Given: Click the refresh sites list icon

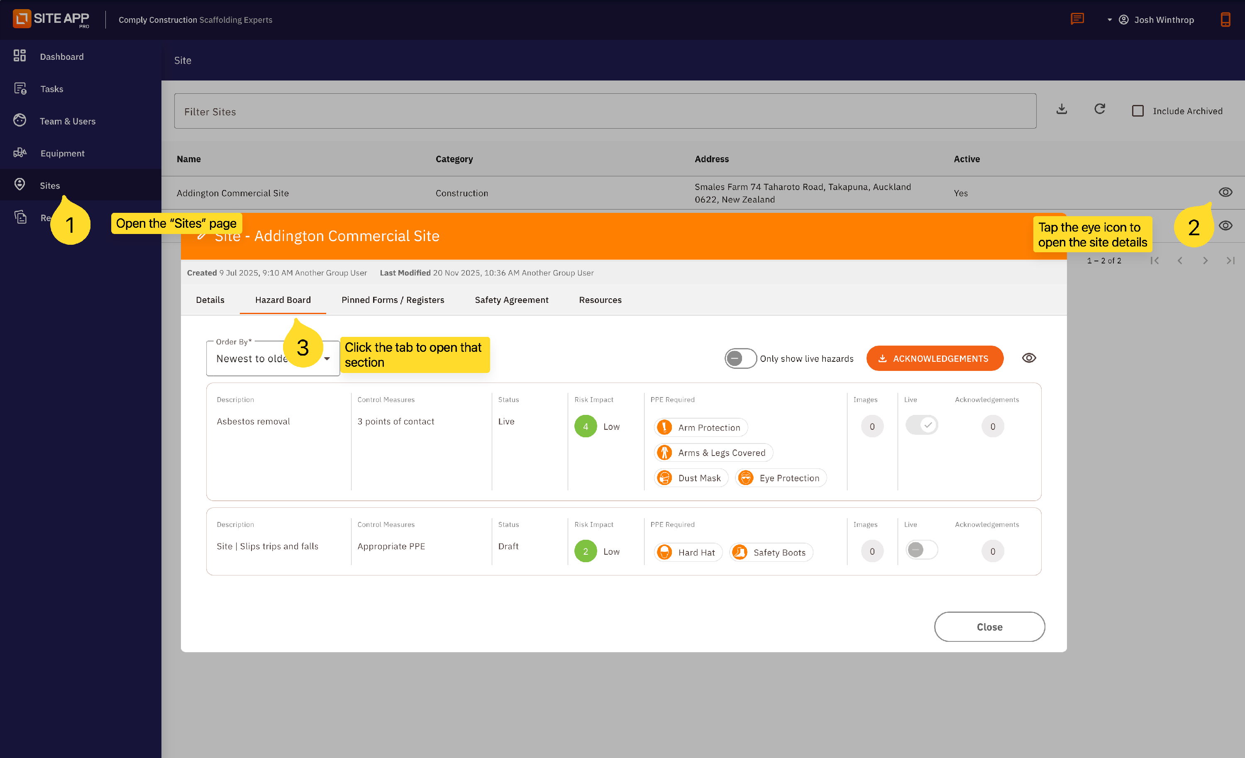Looking at the screenshot, I should pos(1099,110).
